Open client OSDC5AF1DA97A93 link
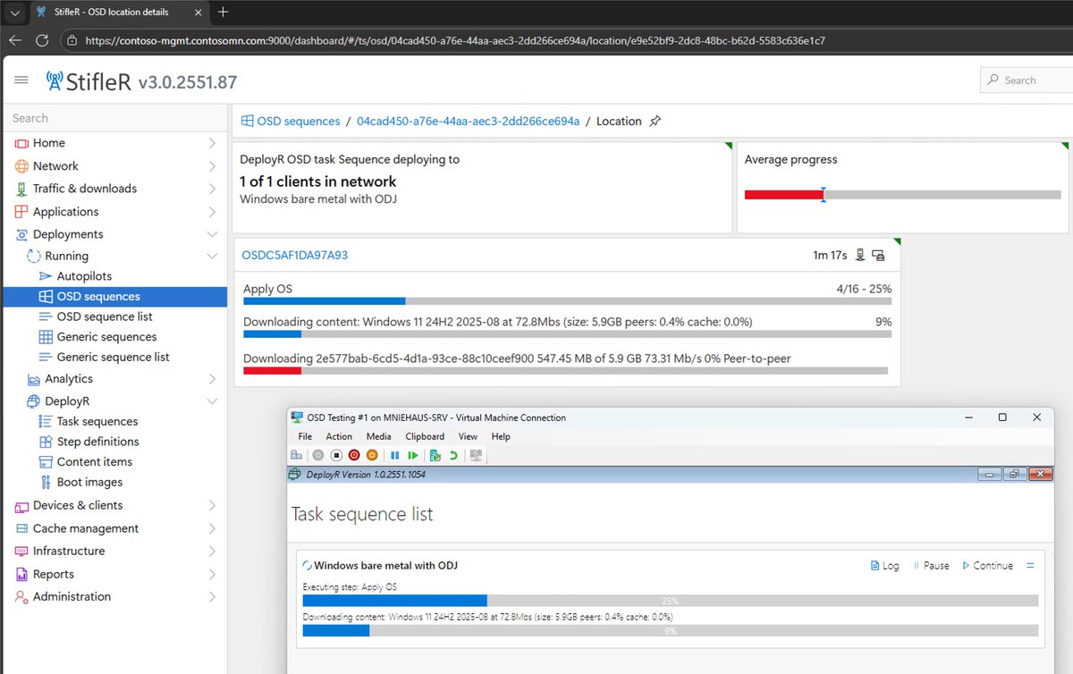This screenshot has height=674, width=1073. (x=295, y=256)
